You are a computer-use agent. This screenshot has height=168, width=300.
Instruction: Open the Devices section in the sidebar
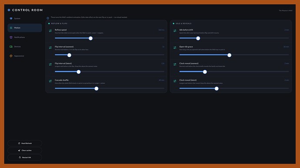pos(25,46)
